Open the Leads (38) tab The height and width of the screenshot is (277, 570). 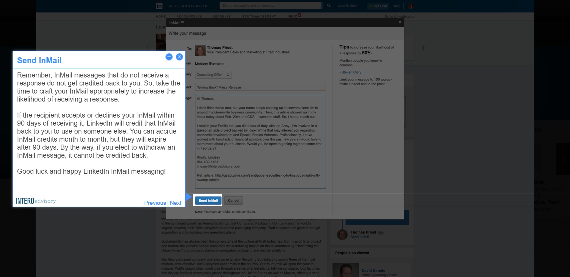[222, 16]
